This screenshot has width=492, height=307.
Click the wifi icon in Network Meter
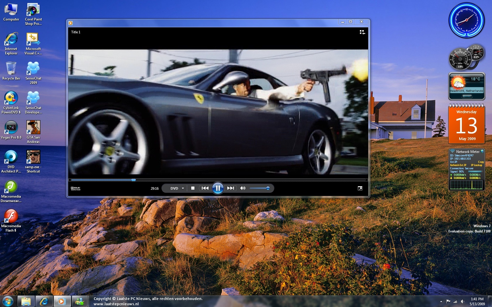click(x=452, y=151)
